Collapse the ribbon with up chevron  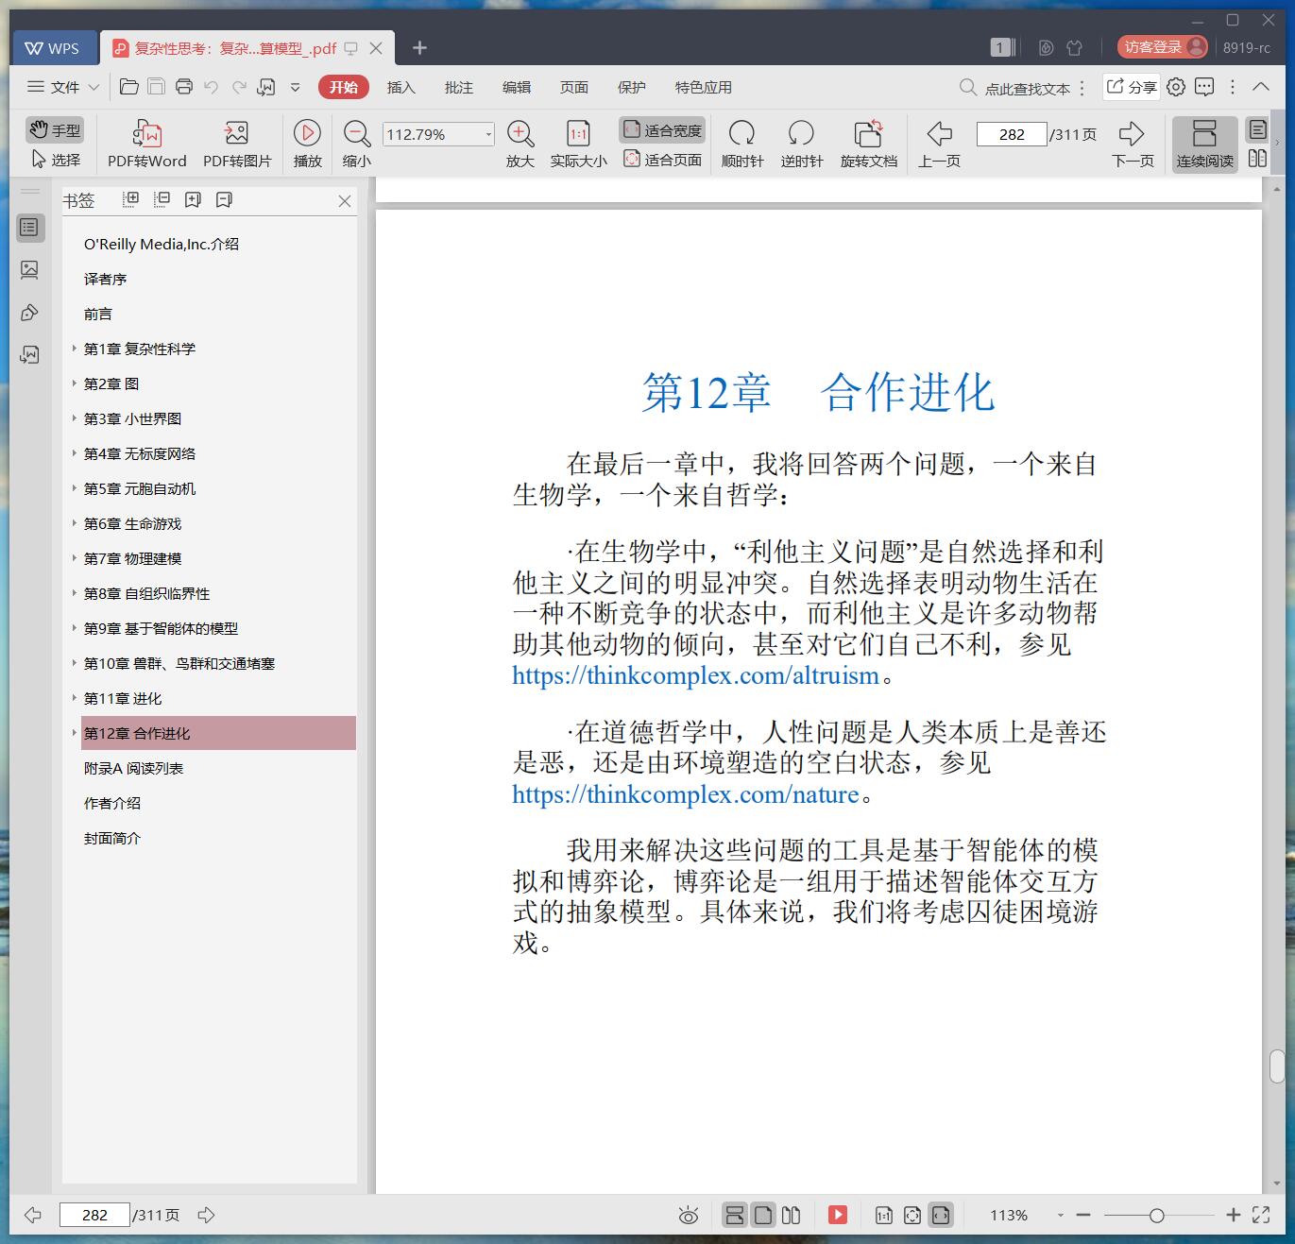coord(1261,87)
